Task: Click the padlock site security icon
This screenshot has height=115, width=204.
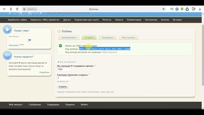Action: (x=24, y=9)
